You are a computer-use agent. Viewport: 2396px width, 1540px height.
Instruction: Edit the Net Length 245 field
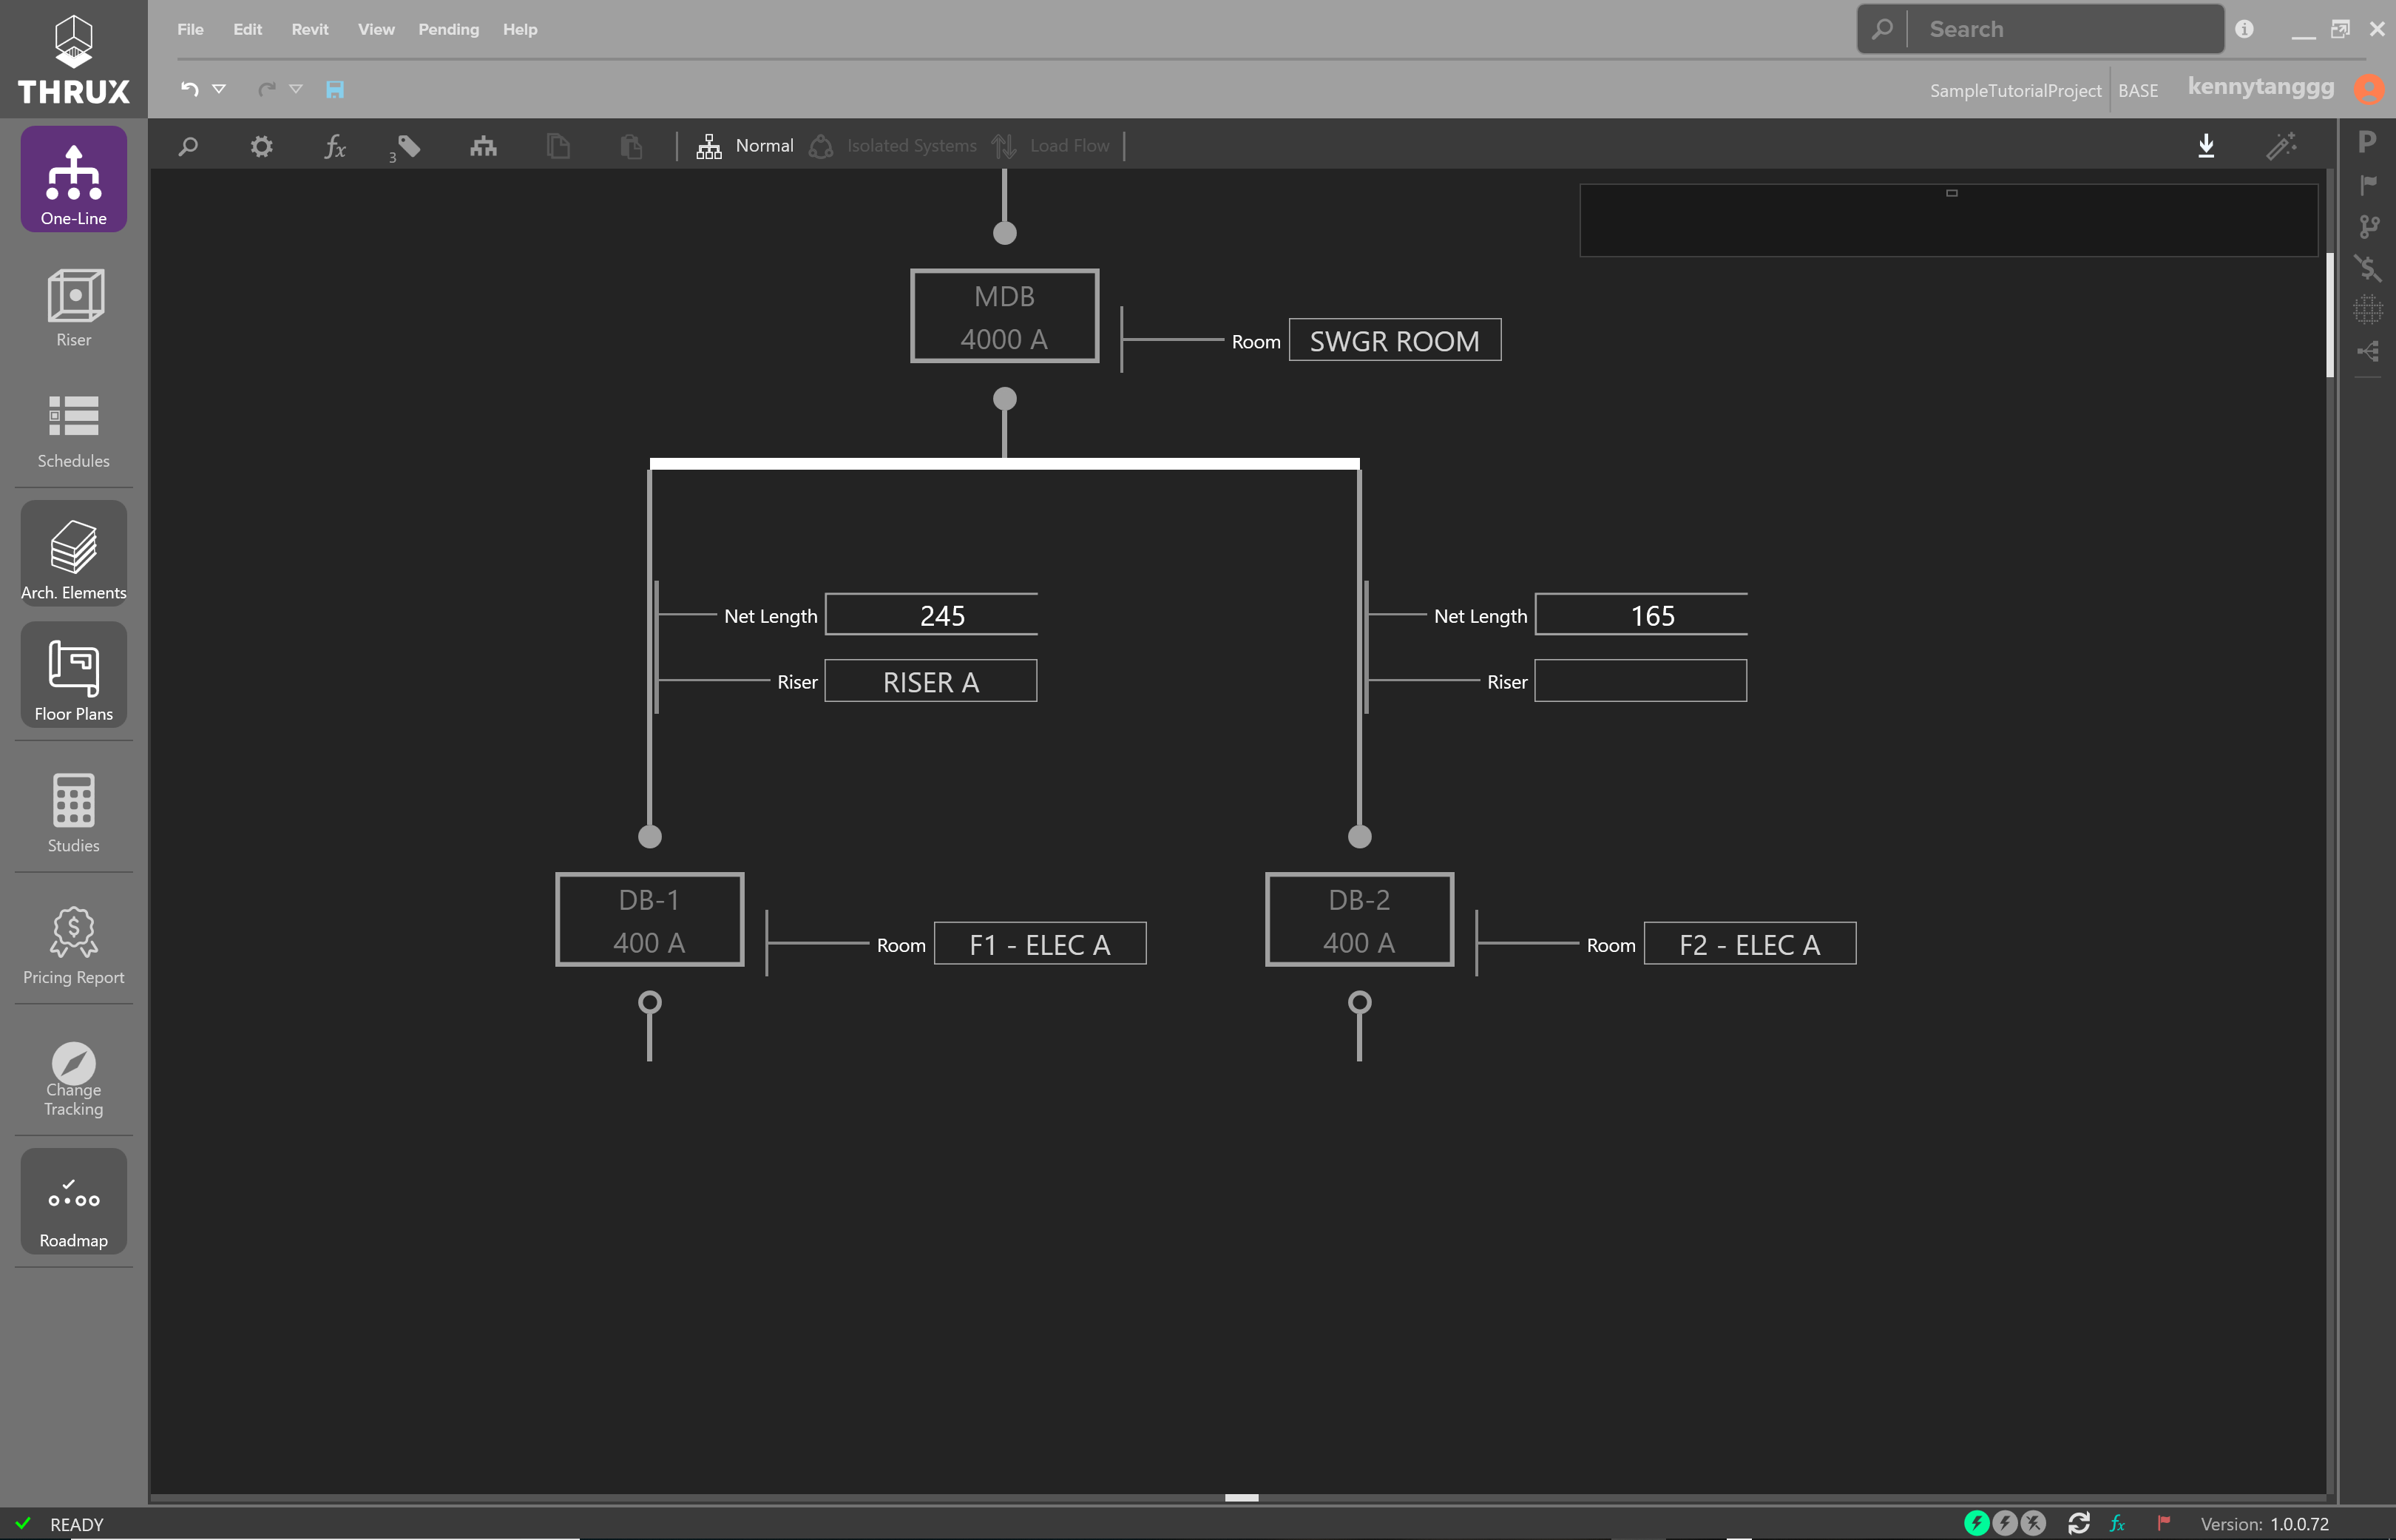point(932,615)
